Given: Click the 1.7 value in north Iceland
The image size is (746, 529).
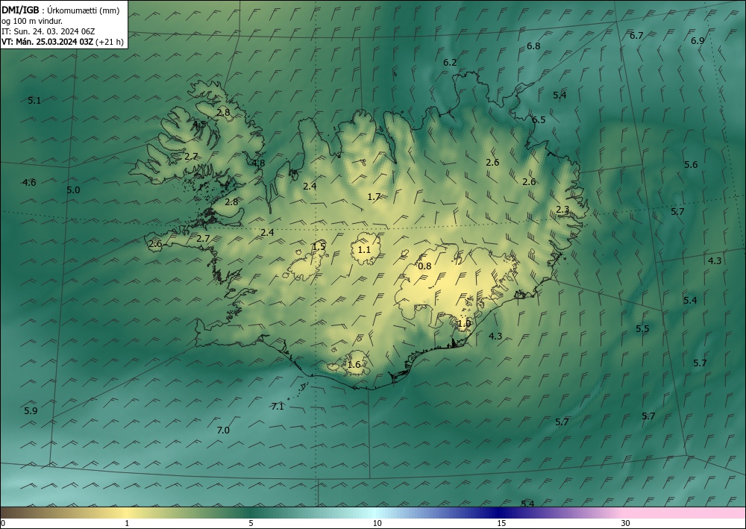Looking at the screenshot, I should 374,196.
